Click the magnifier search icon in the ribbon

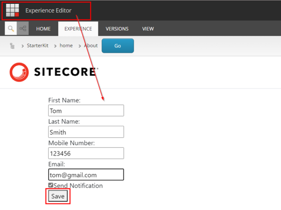pyautogui.click(x=11, y=28)
